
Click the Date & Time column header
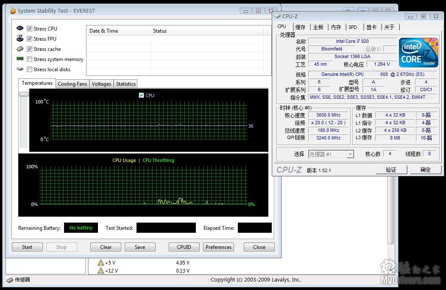tap(118, 31)
